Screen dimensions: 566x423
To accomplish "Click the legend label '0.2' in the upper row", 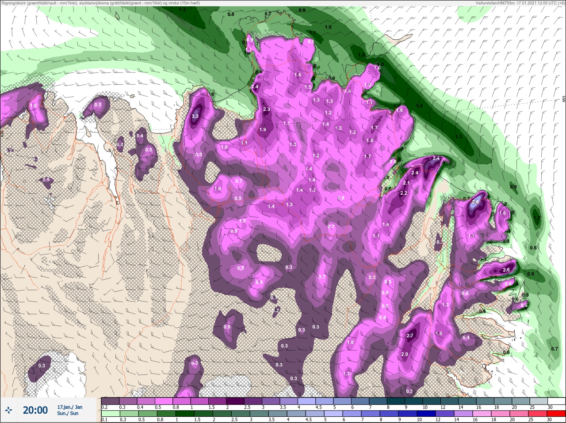I will click(104, 407).
